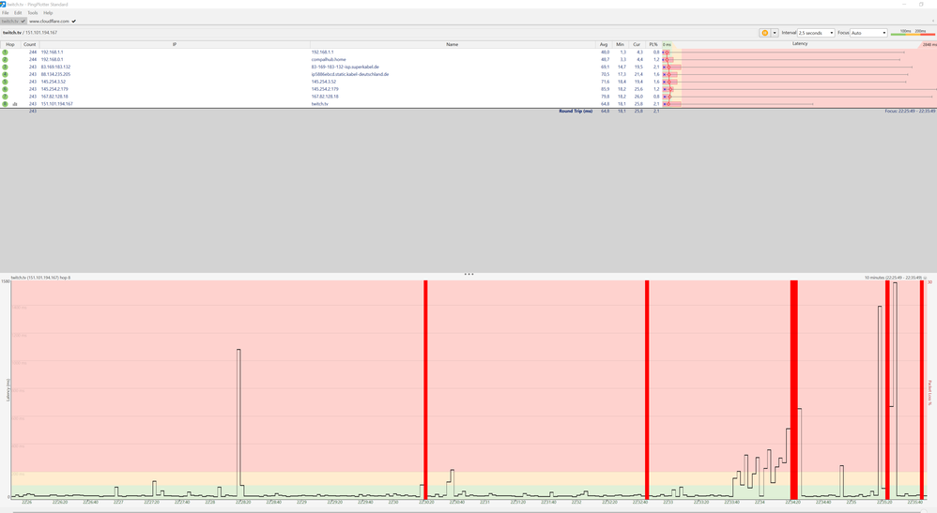
Task: Open the arrow menu beside the pause button
Action: pos(775,33)
